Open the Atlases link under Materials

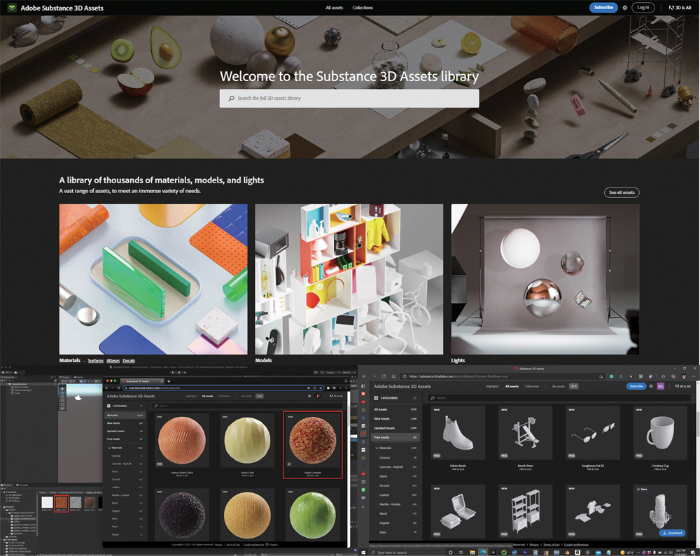pos(113,361)
